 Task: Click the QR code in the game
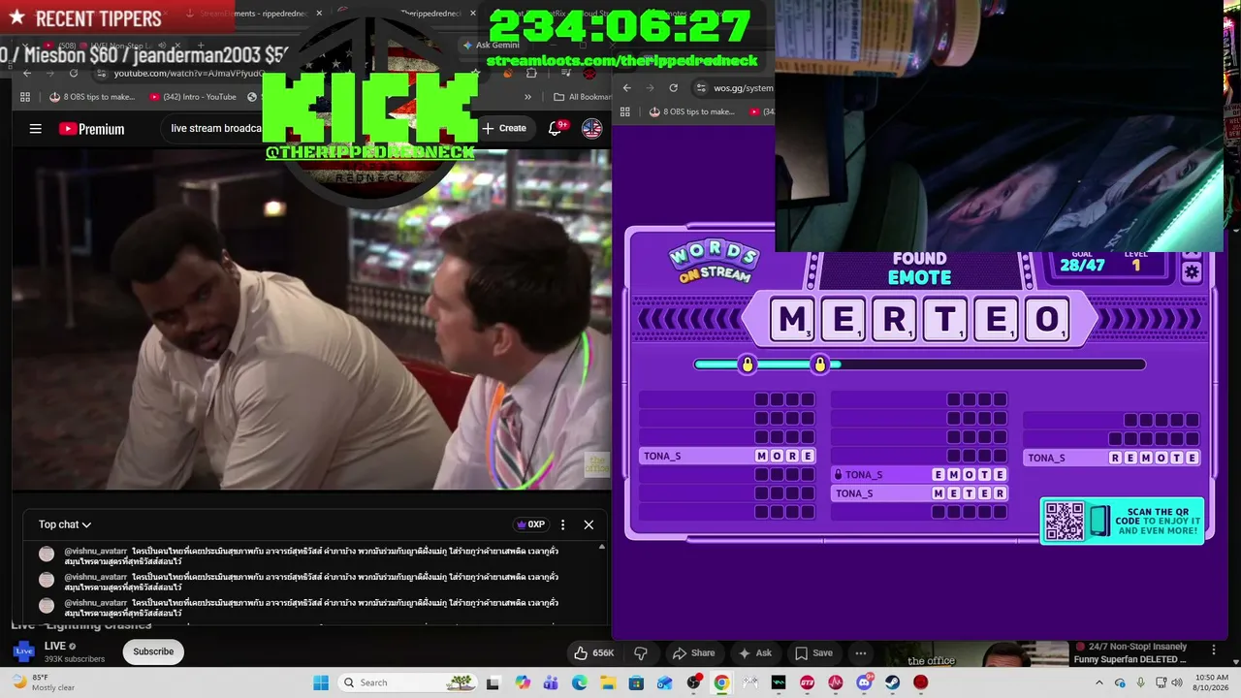(1065, 521)
